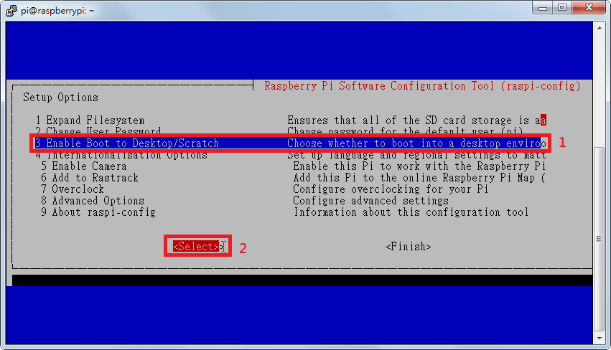
Task: Highlight Enable Boot to Desktop/Scratch
Action: [126, 143]
